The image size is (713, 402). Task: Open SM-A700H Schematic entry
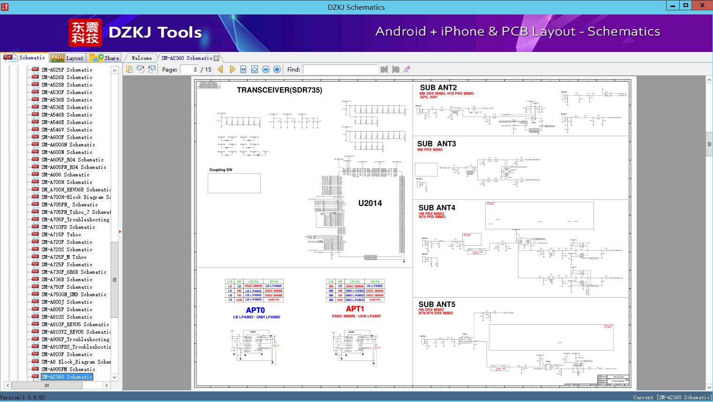67,182
